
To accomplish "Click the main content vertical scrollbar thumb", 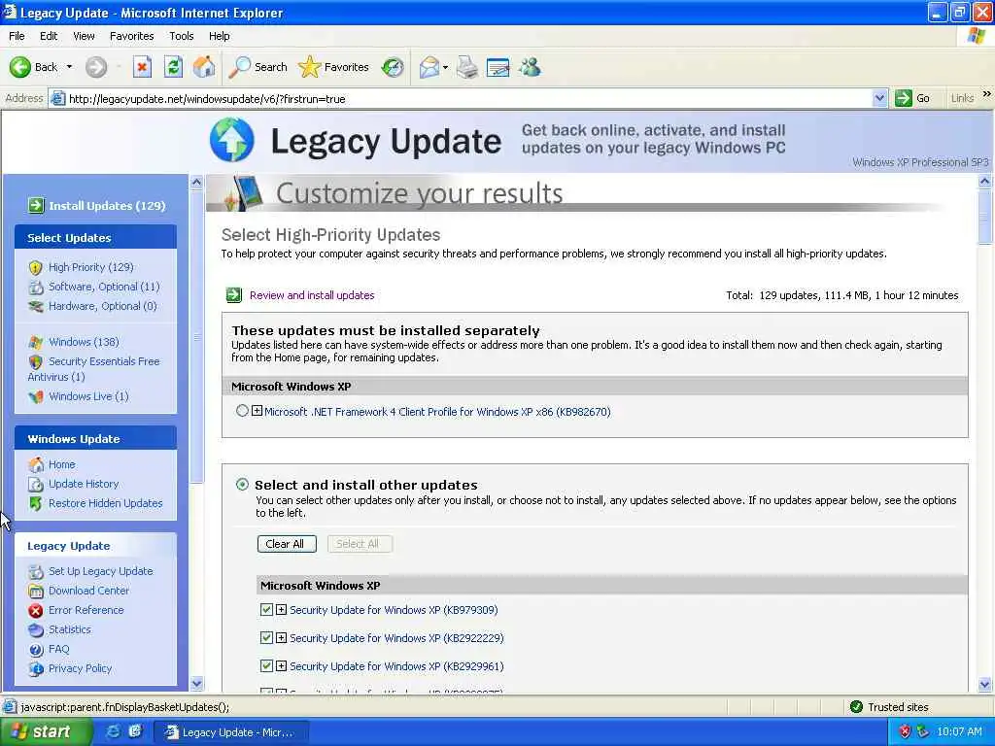I will [985, 217].
